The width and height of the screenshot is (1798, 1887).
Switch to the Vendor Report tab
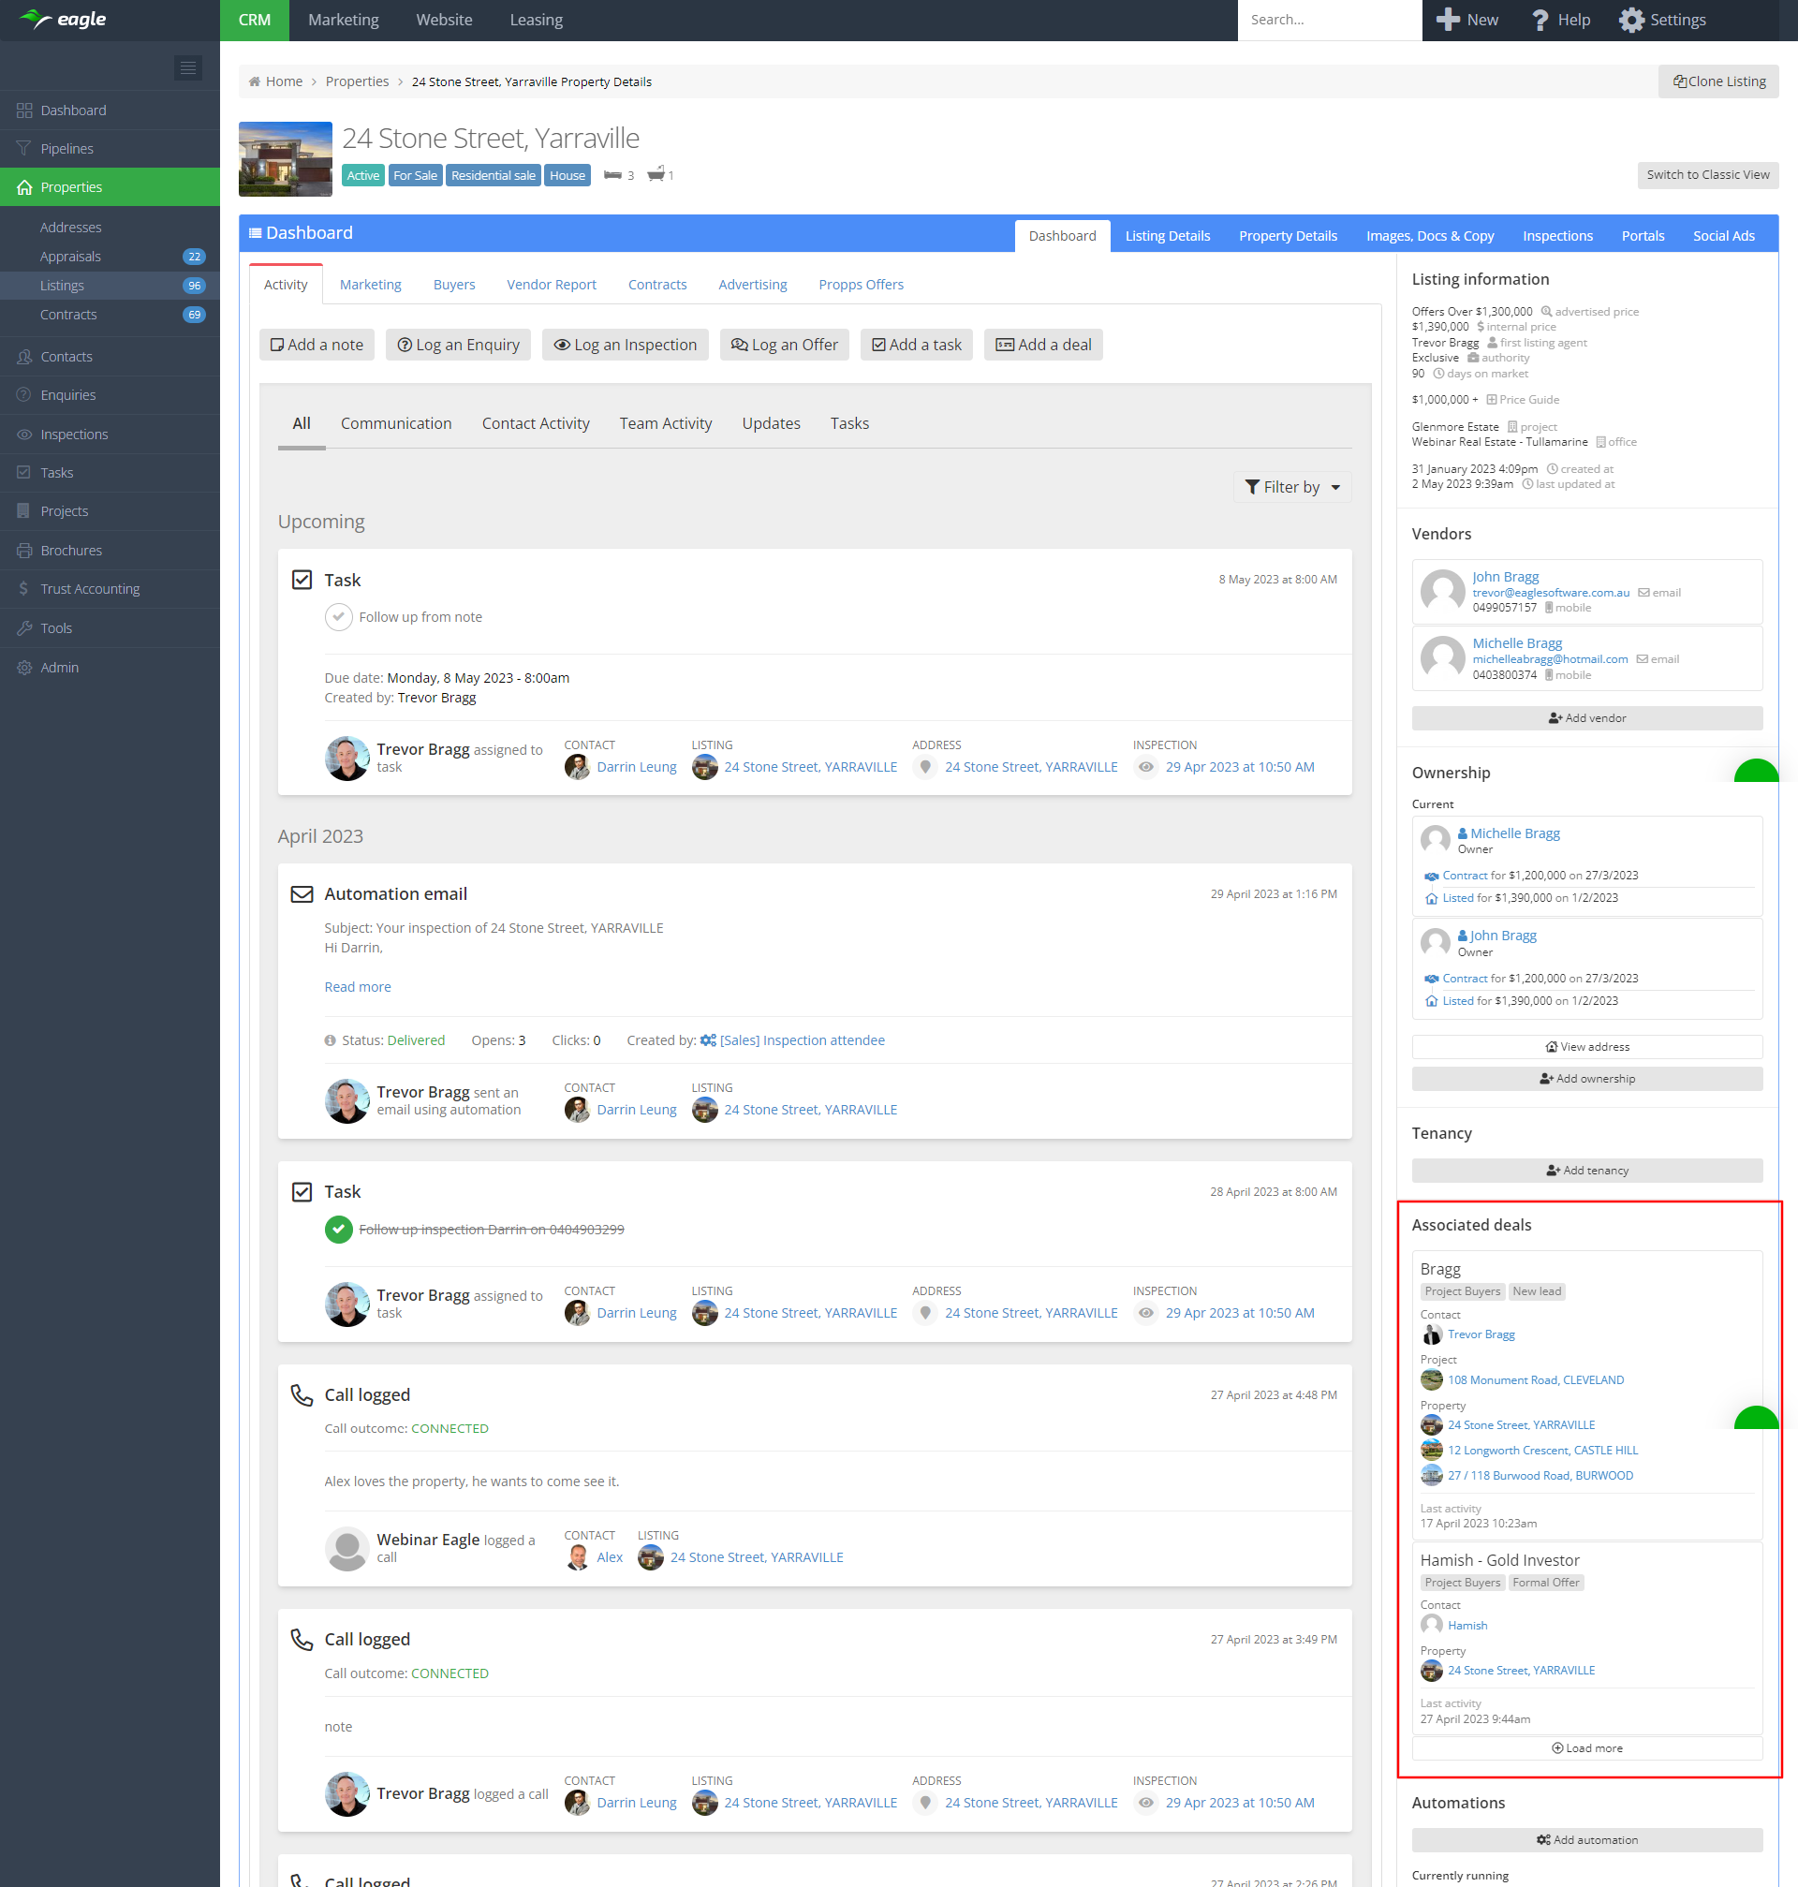pyautogui.click(x=551, y=285)
